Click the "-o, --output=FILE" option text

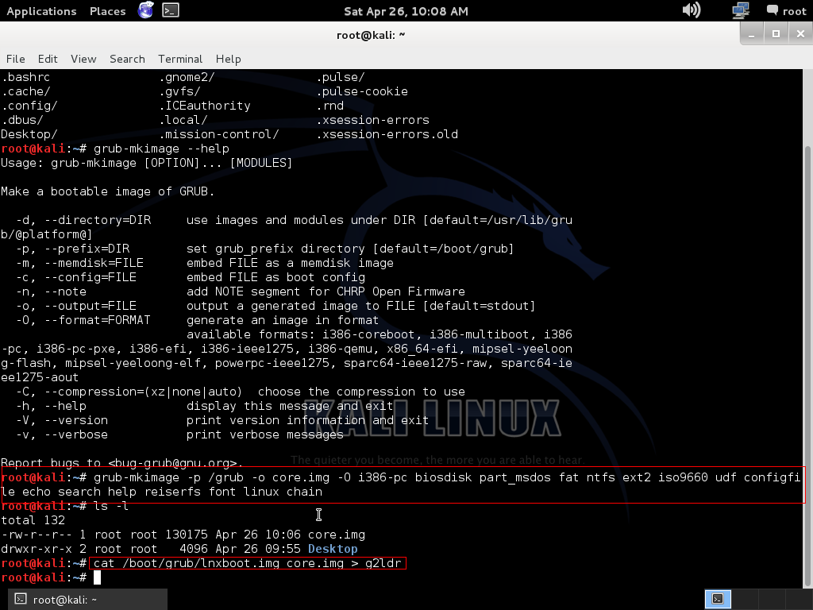[76, 306]
